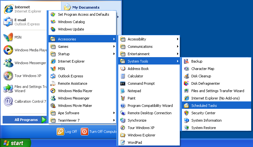
Task: Open Remote Desktop Connection
Action: click(x=149, y=113)
